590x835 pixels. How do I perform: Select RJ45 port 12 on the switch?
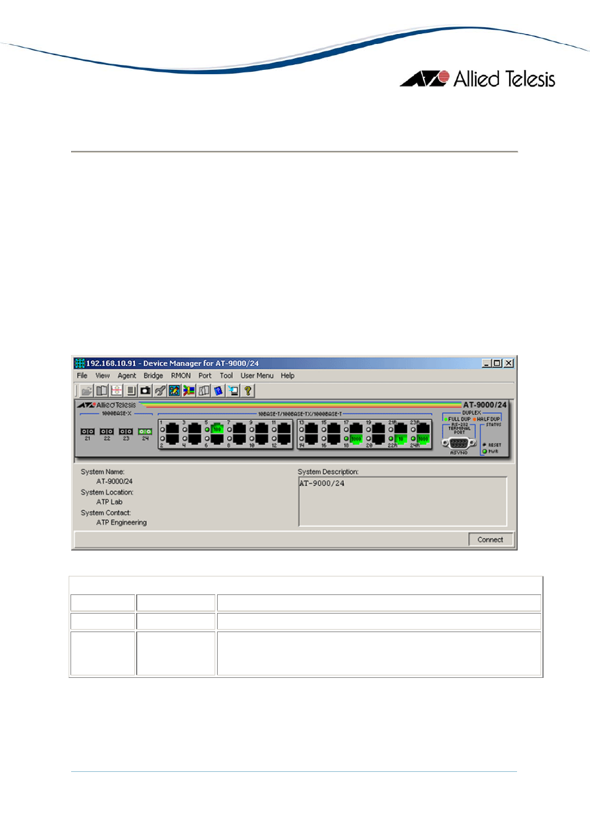[x=284, y=439]
